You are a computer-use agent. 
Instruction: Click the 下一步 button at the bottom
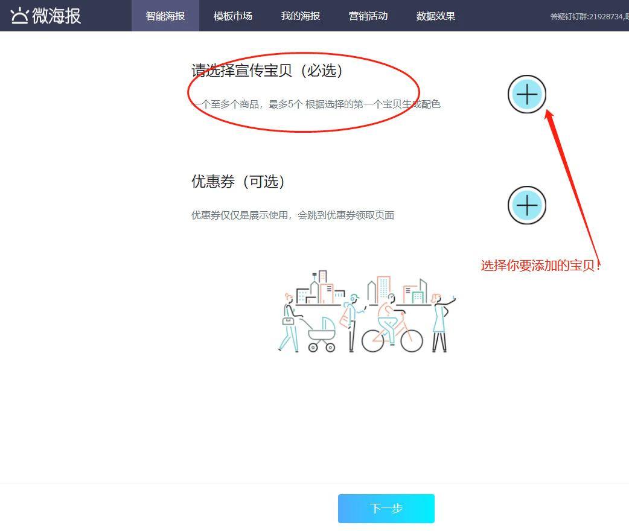pos(386,509)
